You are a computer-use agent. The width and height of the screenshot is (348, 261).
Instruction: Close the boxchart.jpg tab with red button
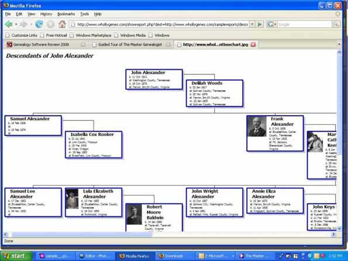pyautogui.click(x=253, y=44)
